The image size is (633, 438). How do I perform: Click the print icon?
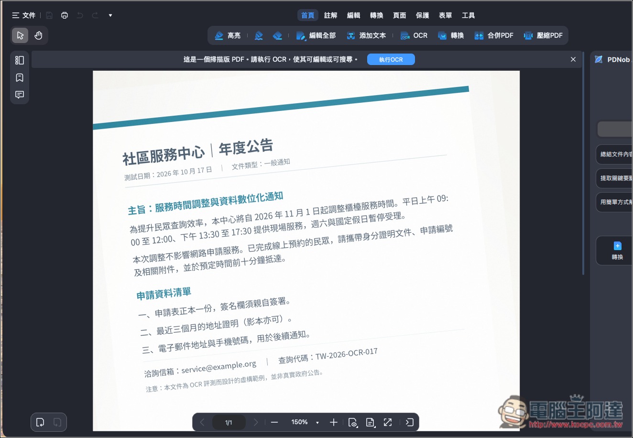[x=65, y=15]
